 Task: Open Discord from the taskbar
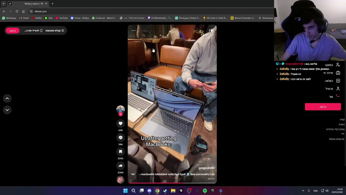[149, 191]
